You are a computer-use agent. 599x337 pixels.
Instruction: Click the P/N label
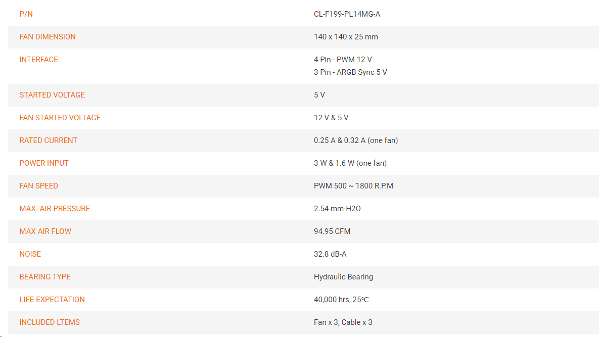pos(26,14)
